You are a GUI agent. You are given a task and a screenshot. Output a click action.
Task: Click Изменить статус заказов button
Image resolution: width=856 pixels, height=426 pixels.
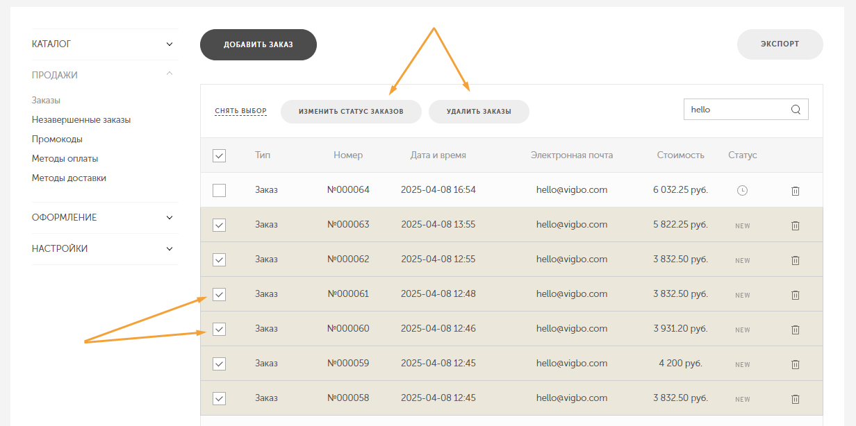[351, 112]
